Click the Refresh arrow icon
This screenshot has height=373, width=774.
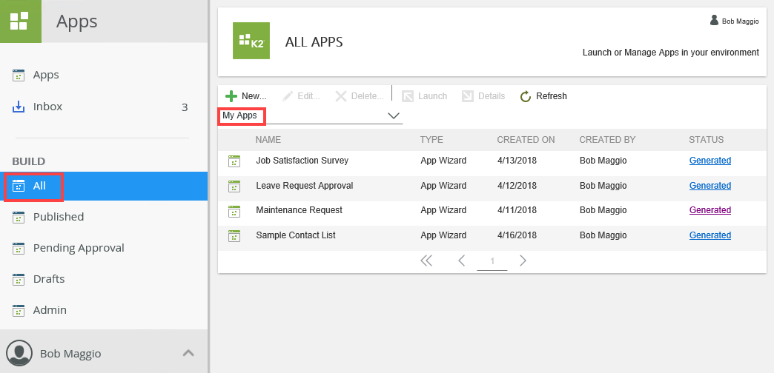click(x=526, y=96)
